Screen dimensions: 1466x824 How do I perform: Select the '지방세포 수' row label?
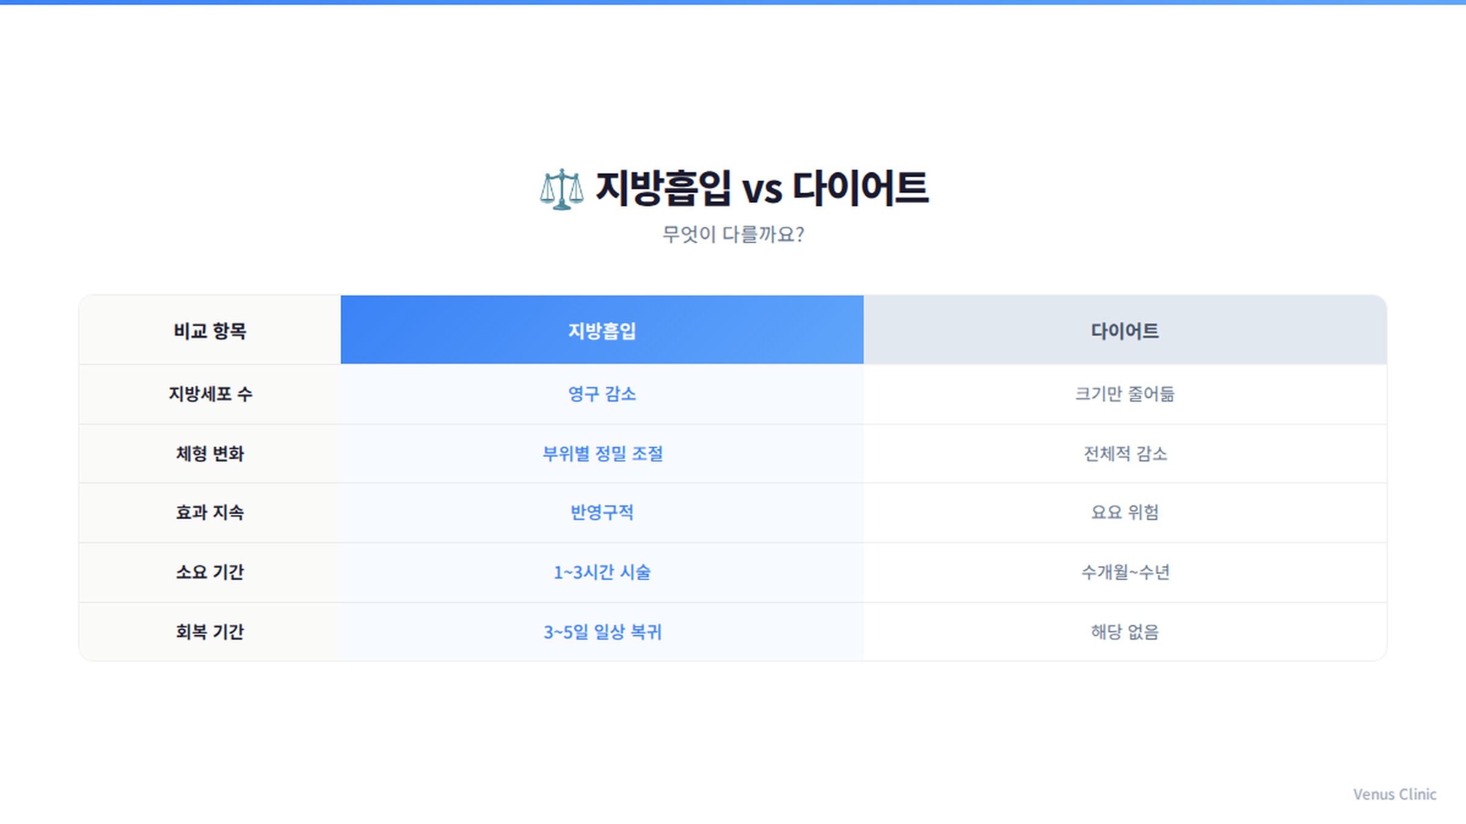click(x=210, y=394)
